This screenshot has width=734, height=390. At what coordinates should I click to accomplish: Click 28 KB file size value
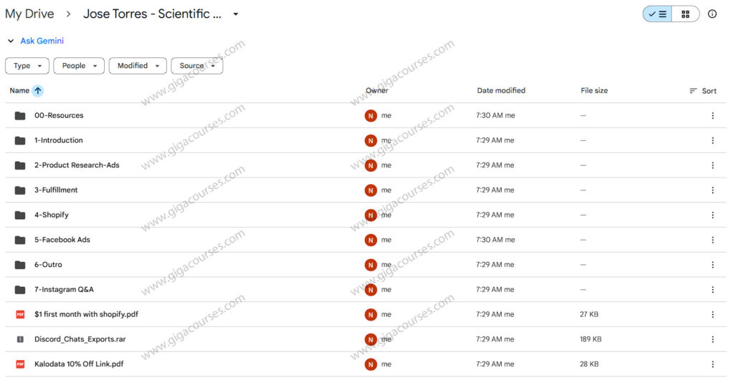(589, 364)
